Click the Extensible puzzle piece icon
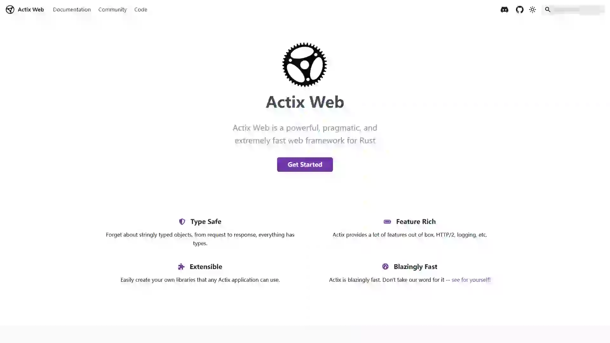The width and height of the screenshot is (610, 343). 181,267
